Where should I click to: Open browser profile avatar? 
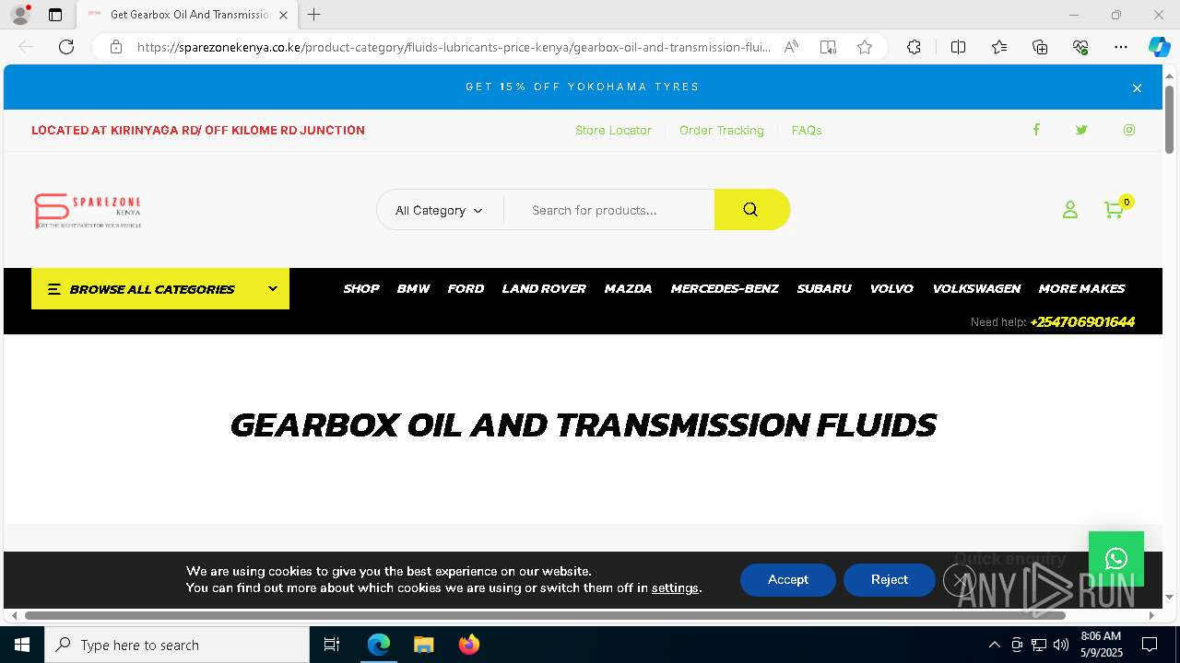20,15
